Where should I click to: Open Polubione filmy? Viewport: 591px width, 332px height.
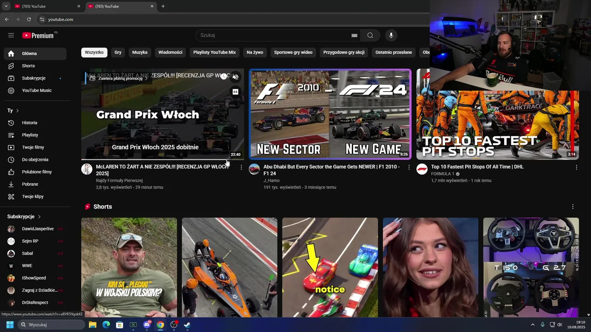[x=35, y=172]
